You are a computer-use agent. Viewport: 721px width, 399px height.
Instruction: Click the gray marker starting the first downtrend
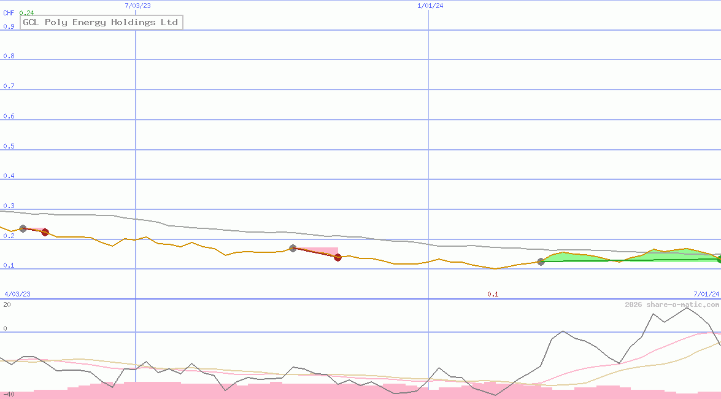(x=23, y=228)
